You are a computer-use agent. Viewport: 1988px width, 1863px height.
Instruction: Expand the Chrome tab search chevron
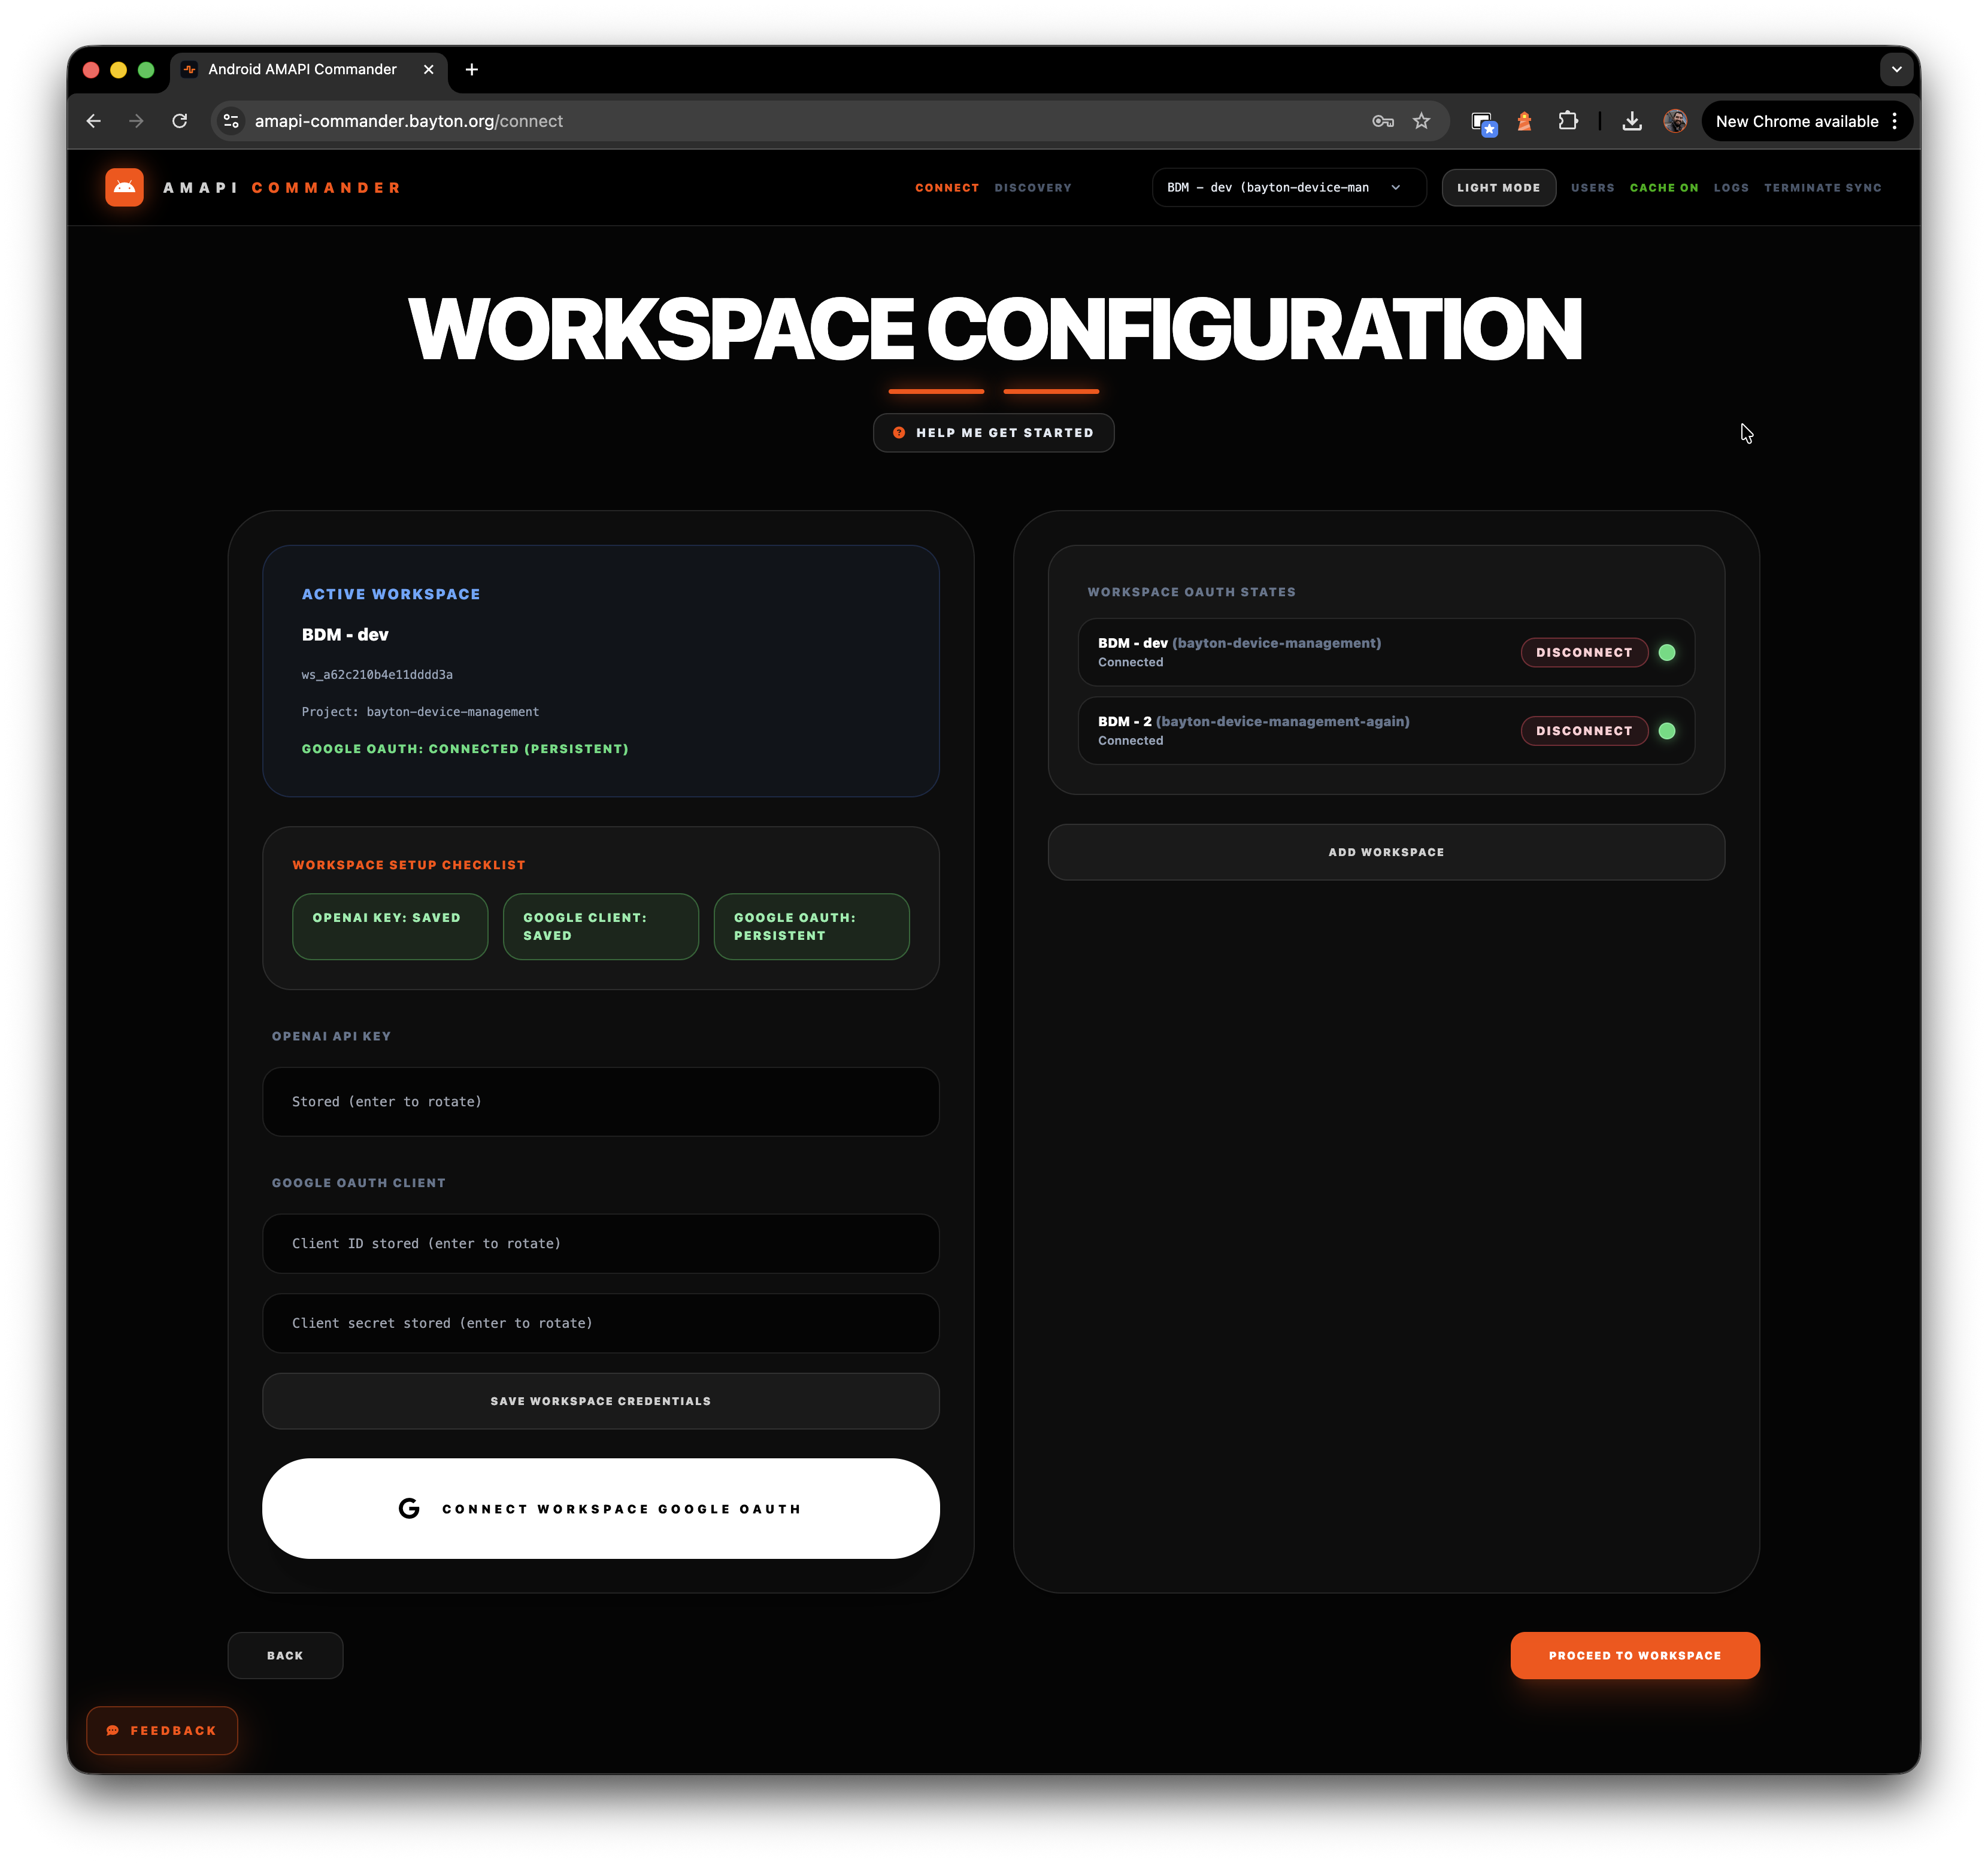(1896, 69)
